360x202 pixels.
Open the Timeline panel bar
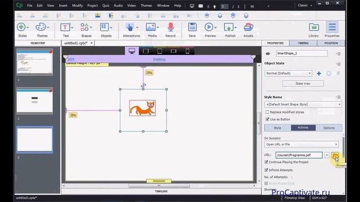(x=161, y=191)
